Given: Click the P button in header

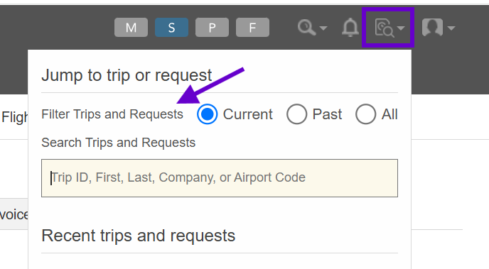Looking at the screenshot, I should [212, 28].
